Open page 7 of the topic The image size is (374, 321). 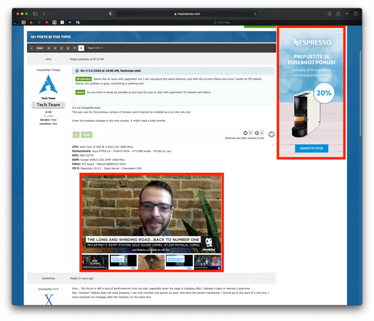tap(75, 48)
